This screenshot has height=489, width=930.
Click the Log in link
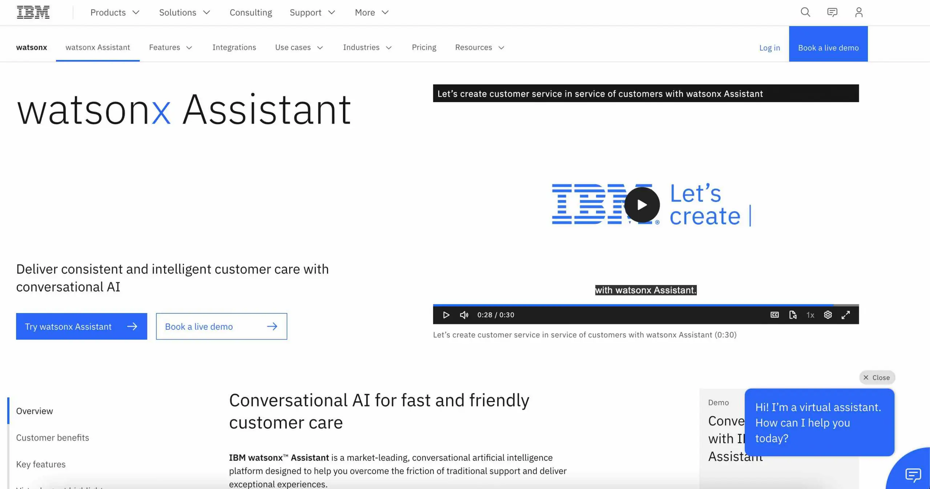pos(769,48)
